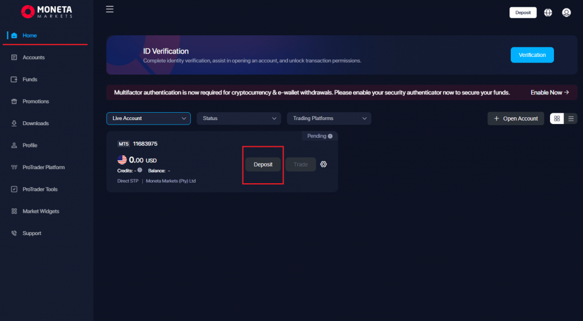Click the Home sidebar icon
The width and height of the screenshot is (583, 321).
(x=14, y=36)
